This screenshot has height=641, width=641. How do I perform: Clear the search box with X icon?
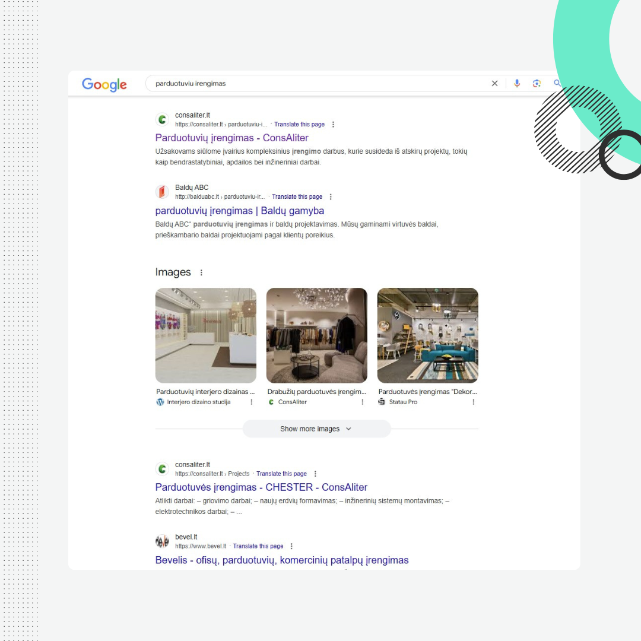point(494,84)
